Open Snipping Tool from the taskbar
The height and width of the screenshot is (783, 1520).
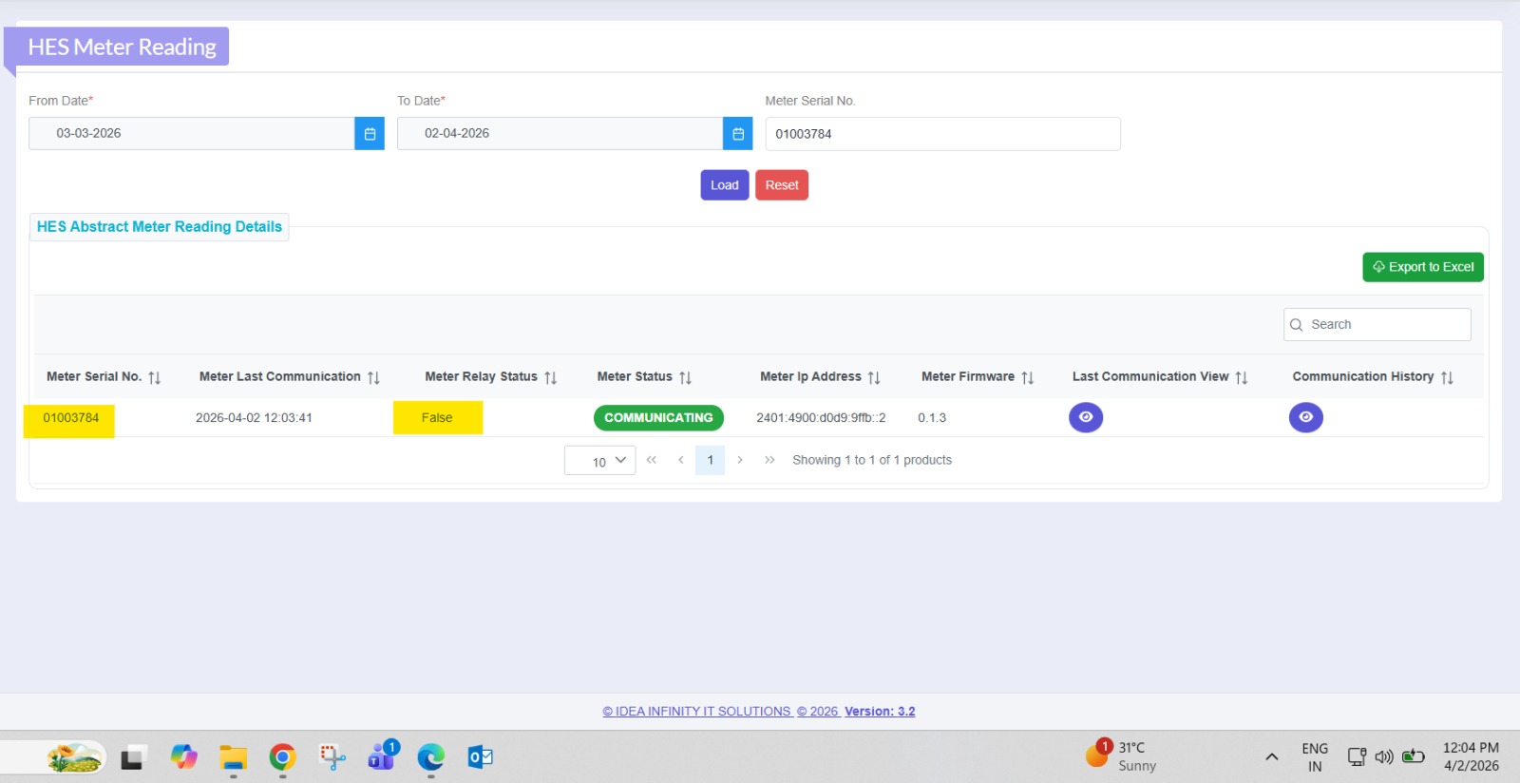[x=332, y=757]
